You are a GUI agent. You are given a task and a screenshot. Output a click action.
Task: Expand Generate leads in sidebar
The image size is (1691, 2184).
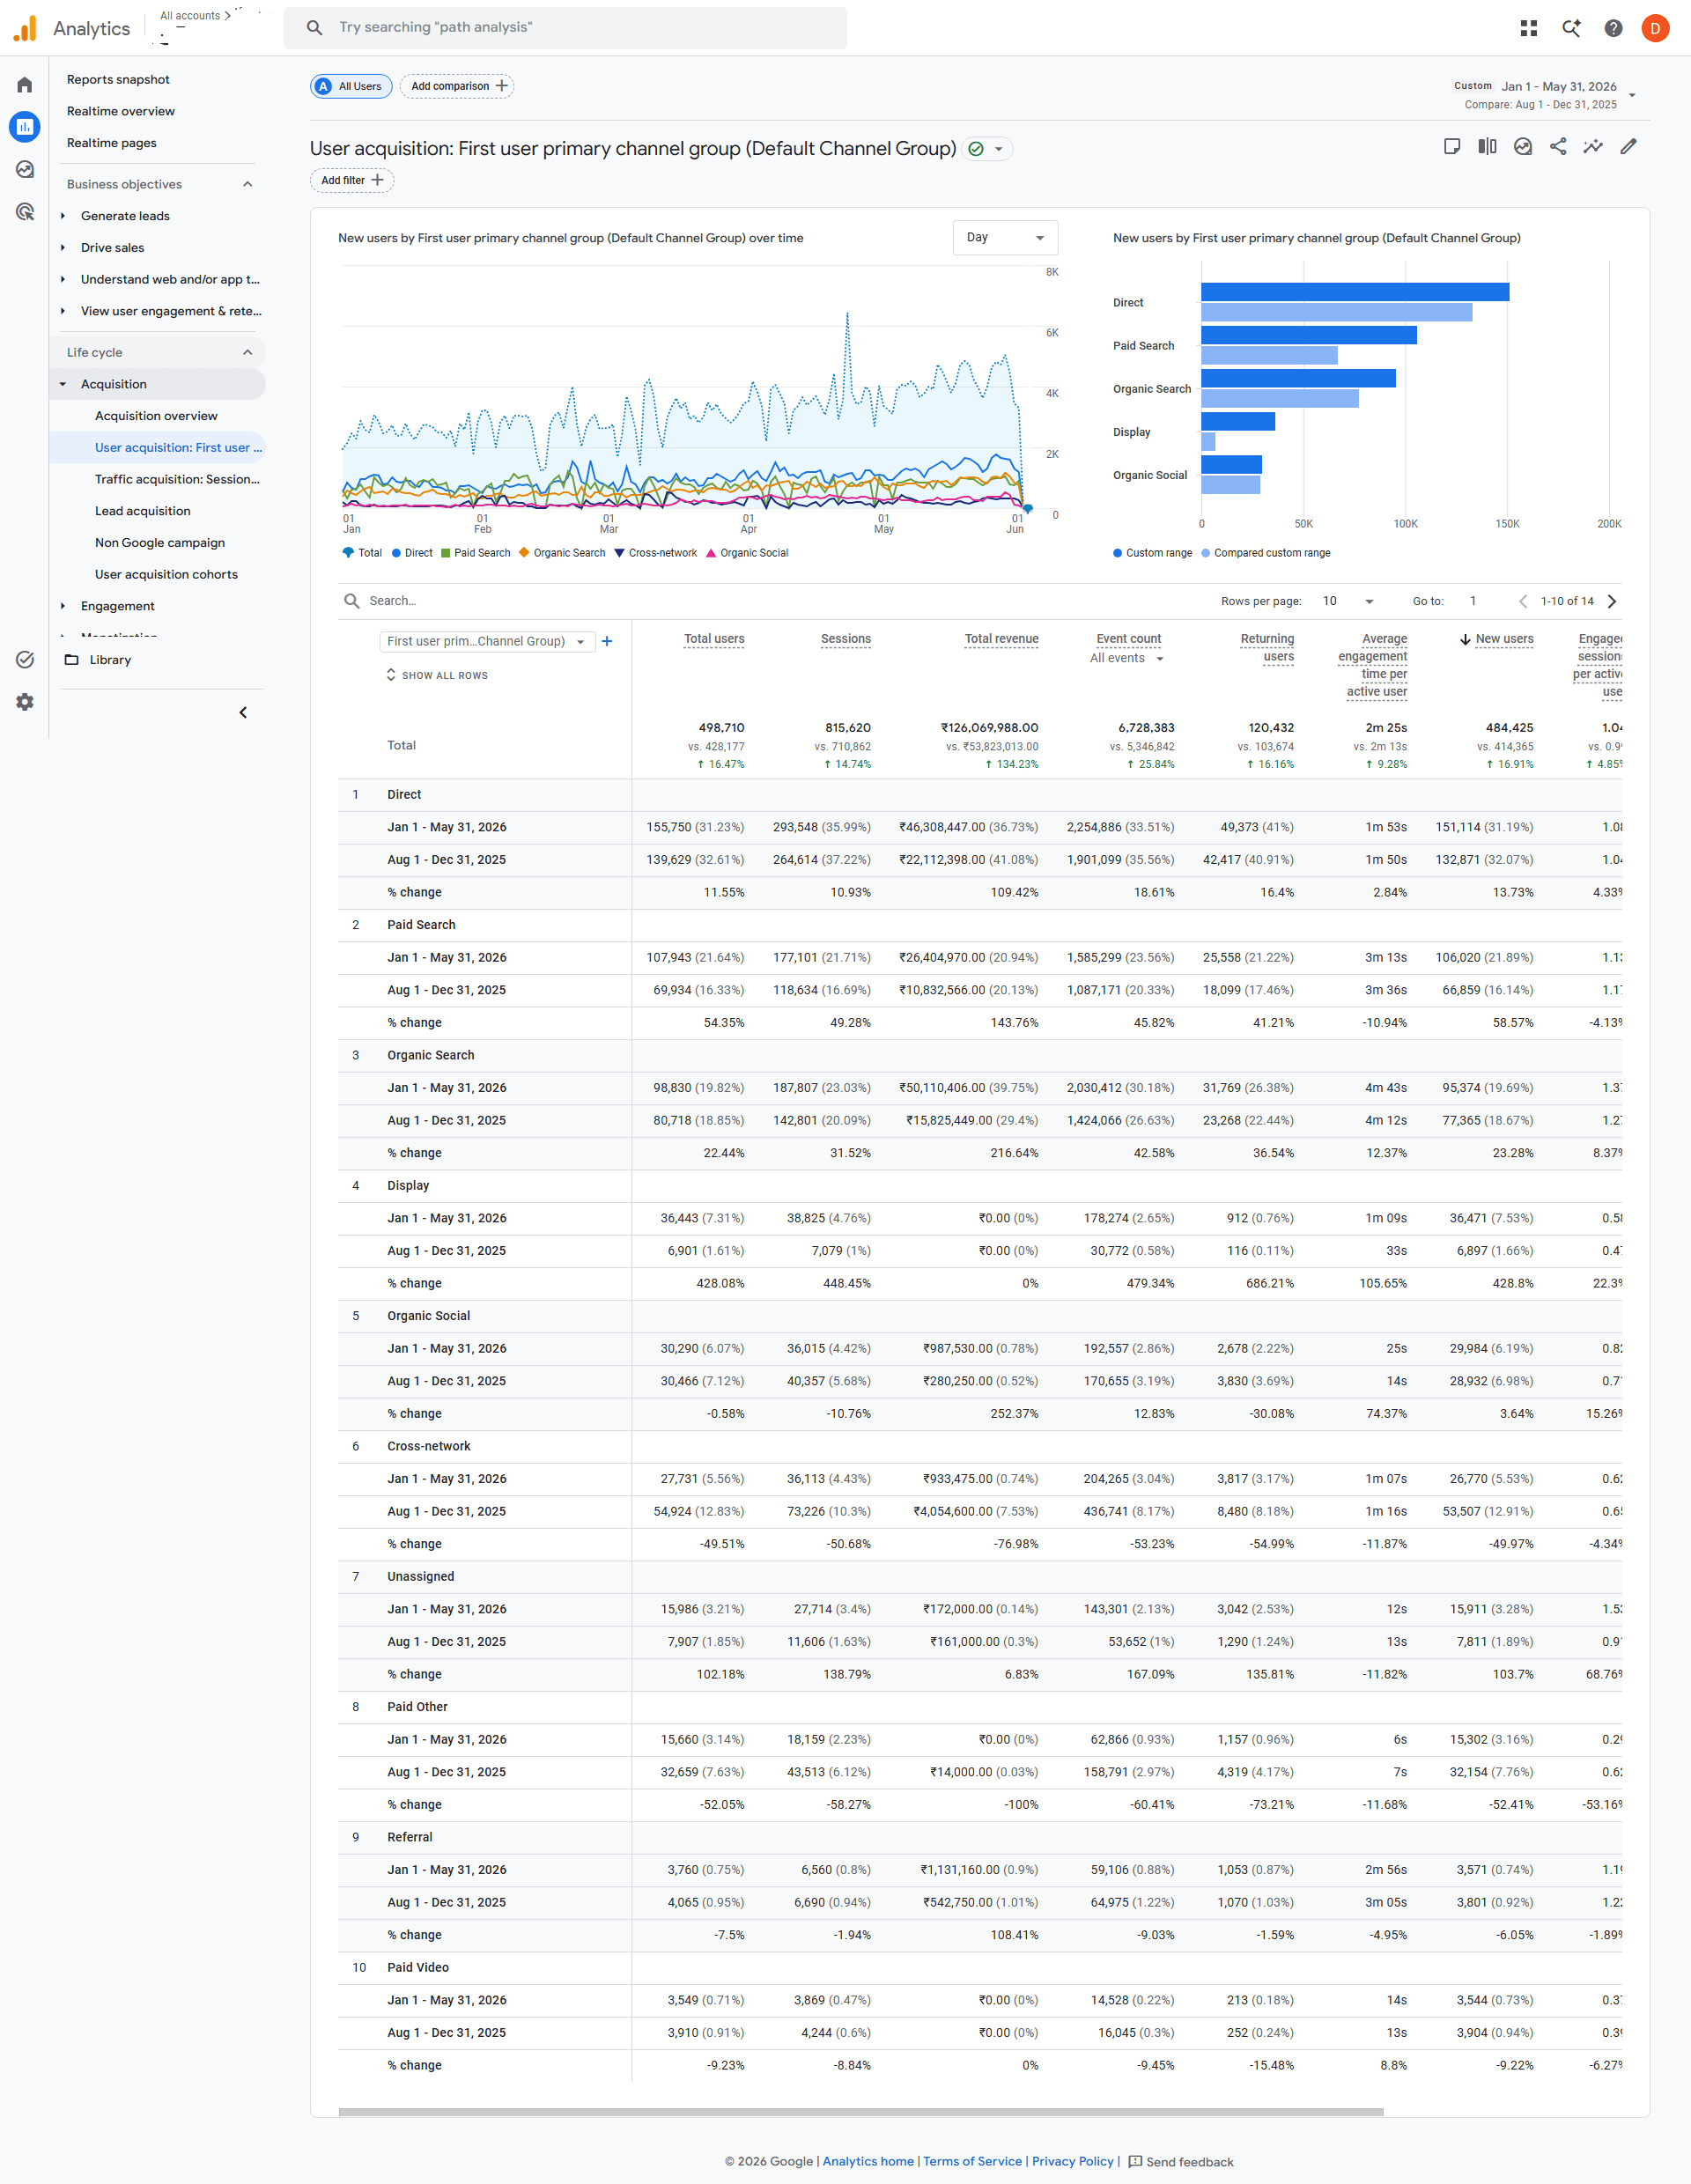point(63,216)
